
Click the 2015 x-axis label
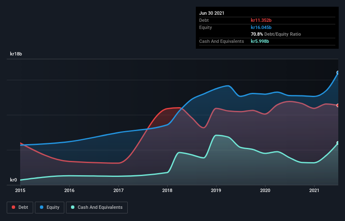20,190
